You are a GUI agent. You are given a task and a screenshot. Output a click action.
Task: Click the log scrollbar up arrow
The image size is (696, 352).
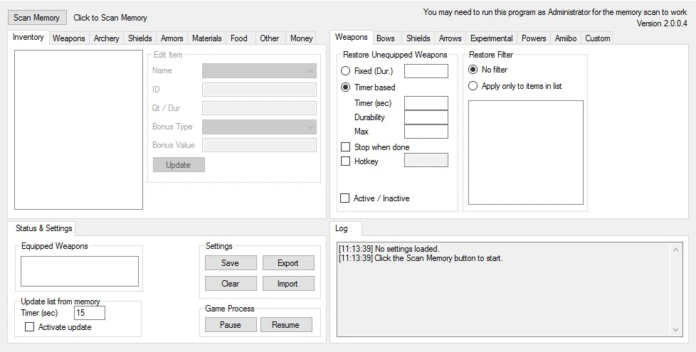(675, 250)
